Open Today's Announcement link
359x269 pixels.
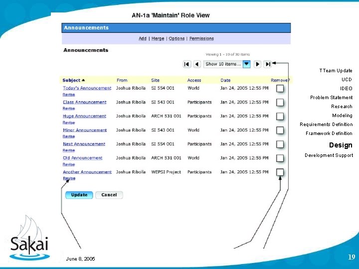coord(87,88)
